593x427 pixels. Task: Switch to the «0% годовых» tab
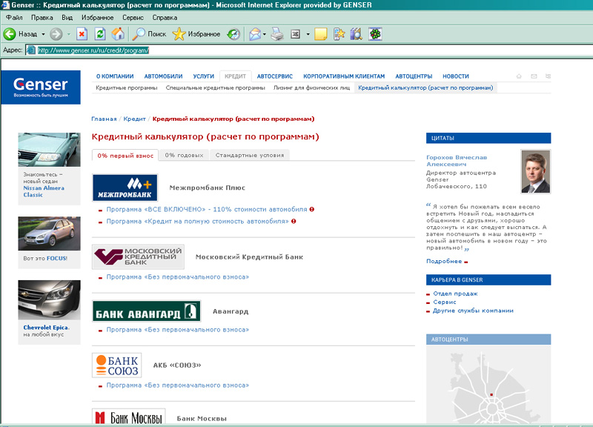click(x=184, y=155)
